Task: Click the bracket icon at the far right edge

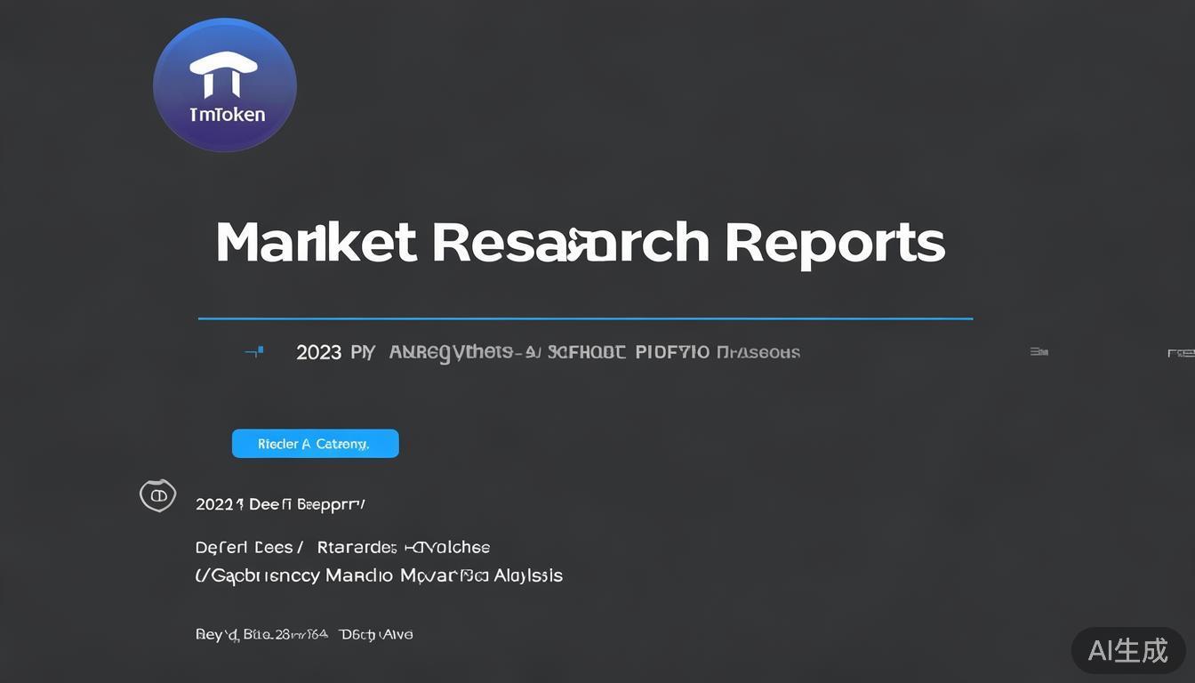Action: click(x=1181, y=353)
